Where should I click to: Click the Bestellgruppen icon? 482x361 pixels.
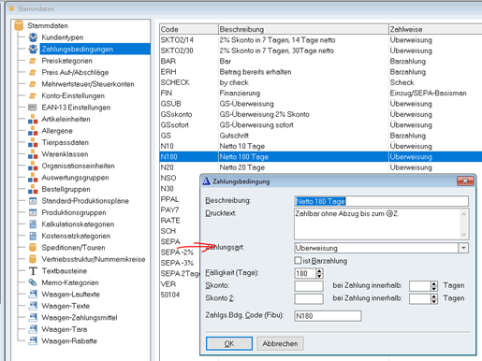click(33, 189)
